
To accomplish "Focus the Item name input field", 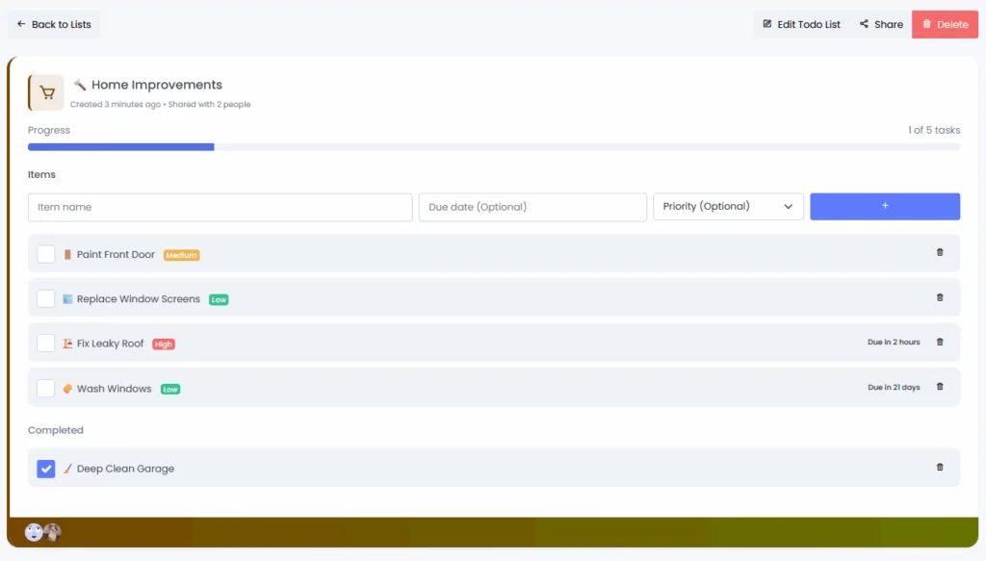I will pyautogui.click(x=220, y=207).
